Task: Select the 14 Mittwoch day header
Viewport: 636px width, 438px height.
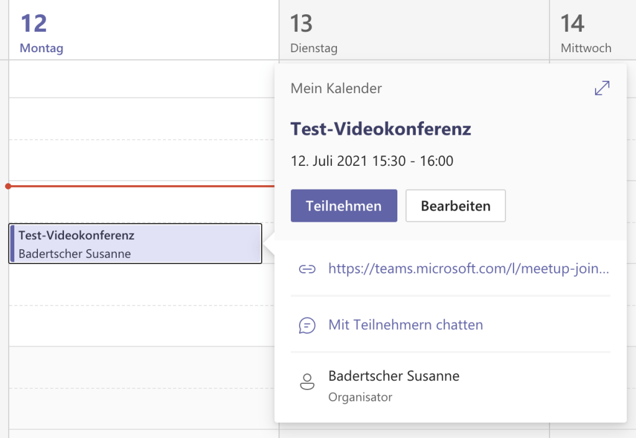Action: 585,33
